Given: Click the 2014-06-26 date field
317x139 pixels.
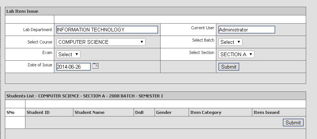Looking at the screenshot, I should [x=73, y=67].
